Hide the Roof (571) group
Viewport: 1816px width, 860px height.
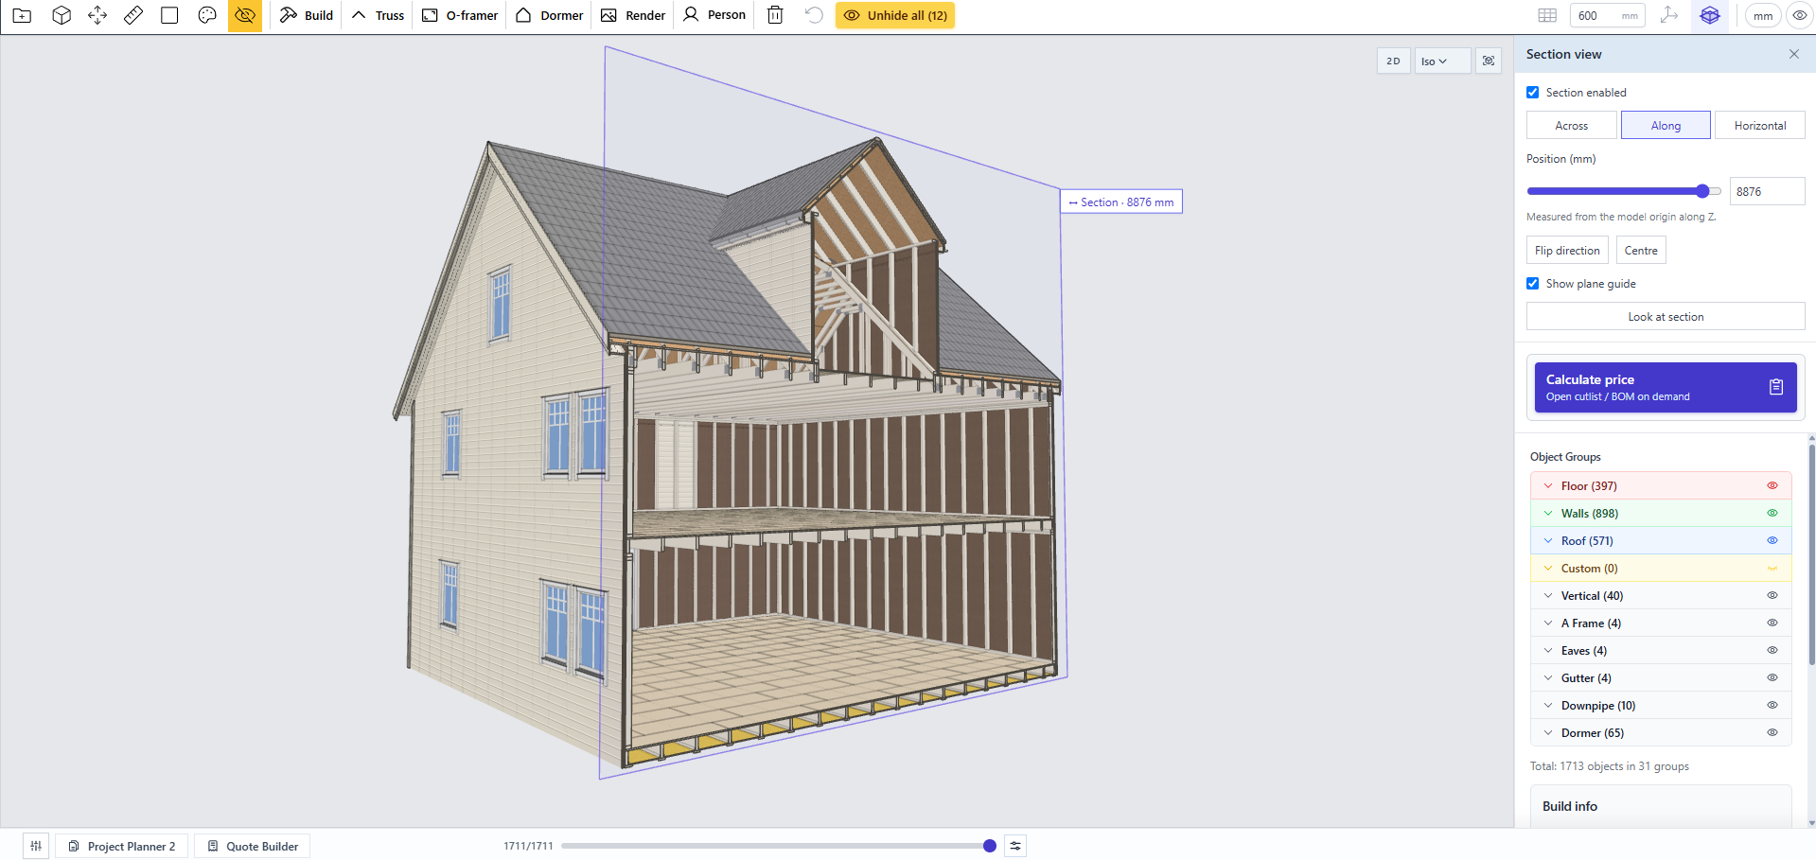(x=1772, y=540)
